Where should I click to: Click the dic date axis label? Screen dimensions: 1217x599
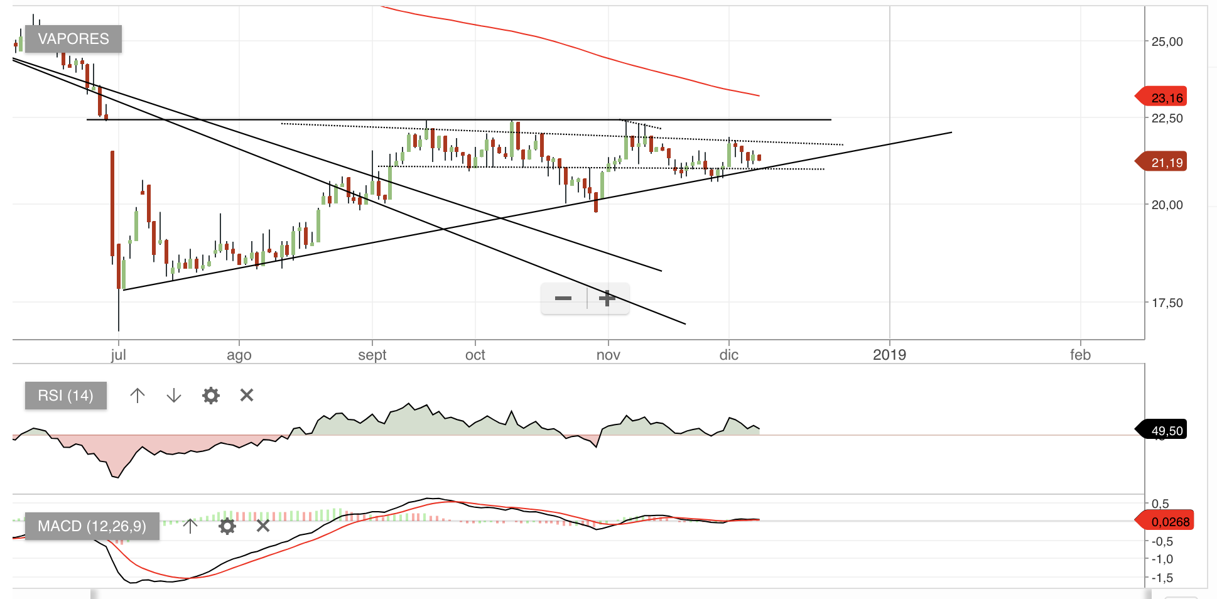[x=729, y=355]
